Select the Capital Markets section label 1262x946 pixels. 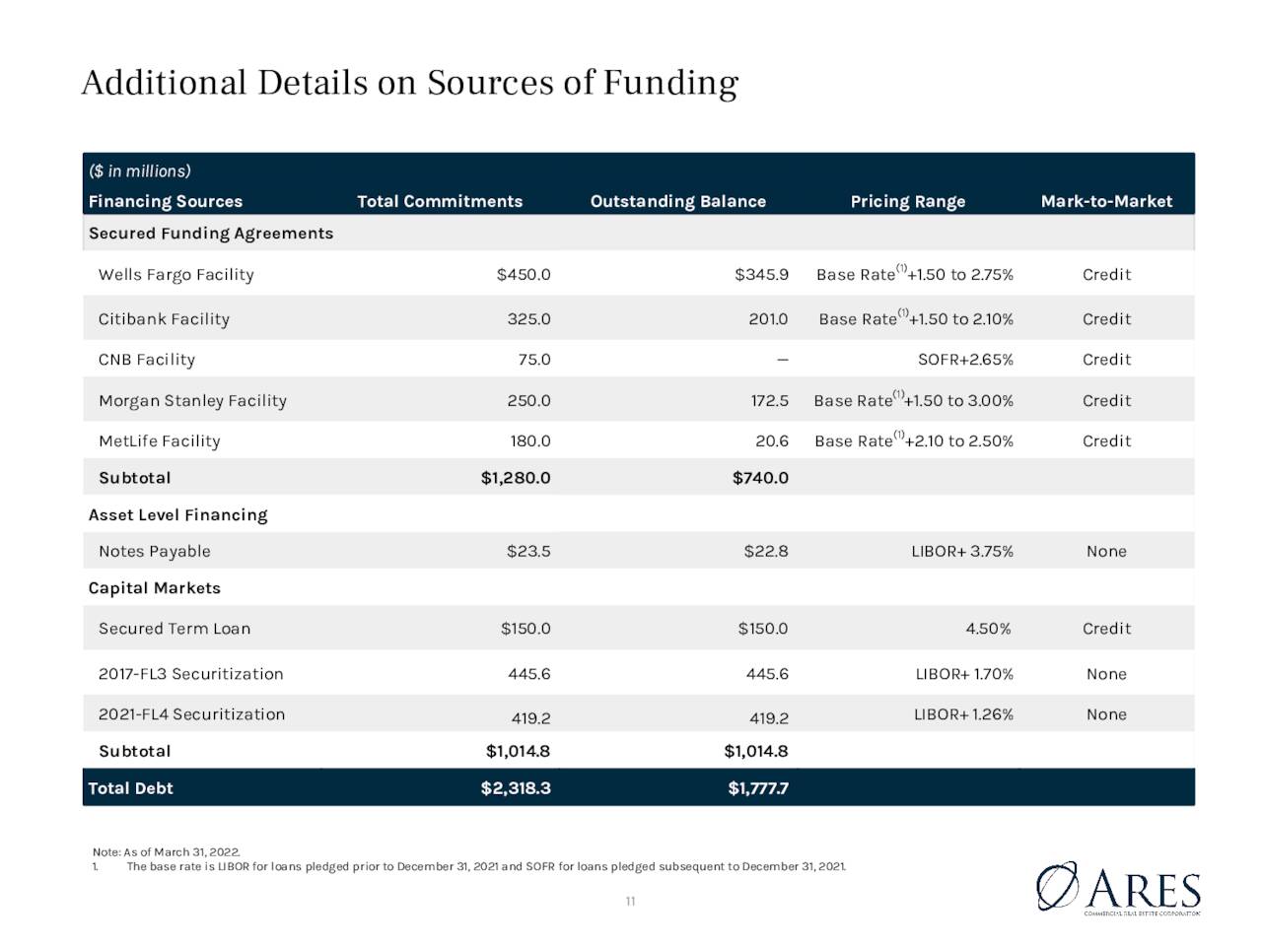155,588
